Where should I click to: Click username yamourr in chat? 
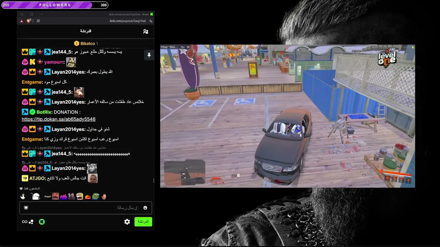(x=54, y=62)
